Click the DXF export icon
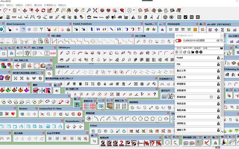This screenshot has height=149, width=239. [53, 53]
